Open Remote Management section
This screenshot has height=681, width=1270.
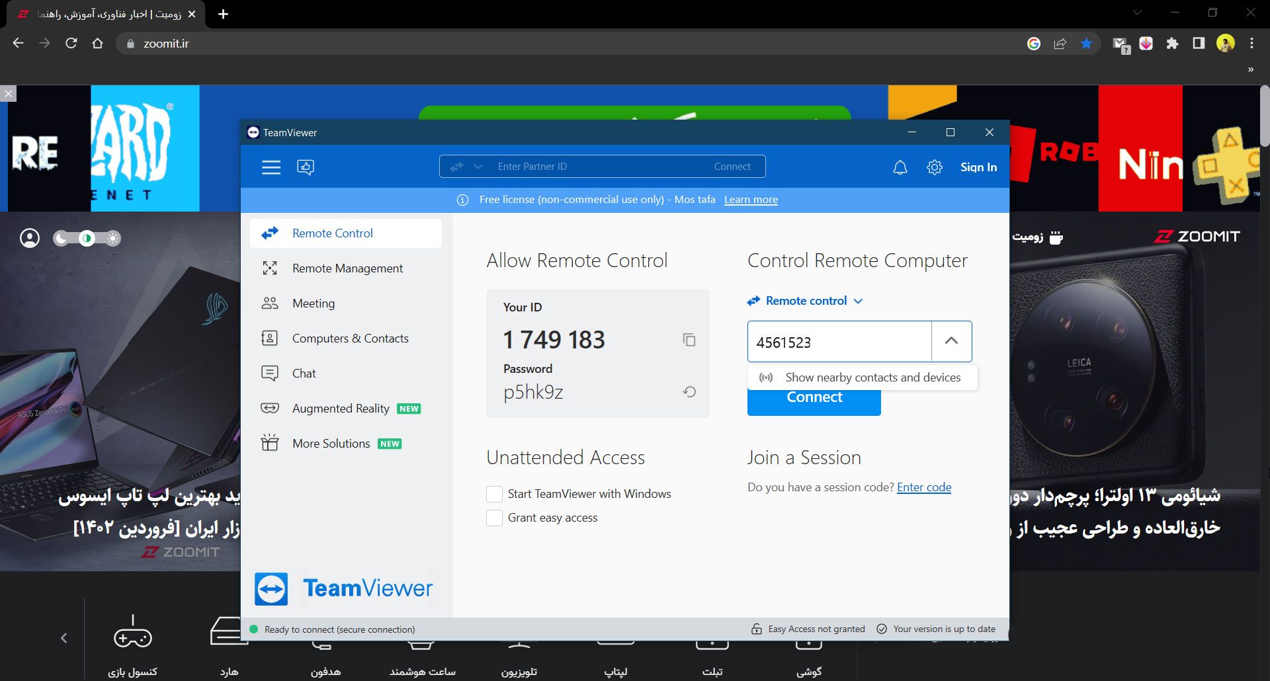tap(346, 268)
